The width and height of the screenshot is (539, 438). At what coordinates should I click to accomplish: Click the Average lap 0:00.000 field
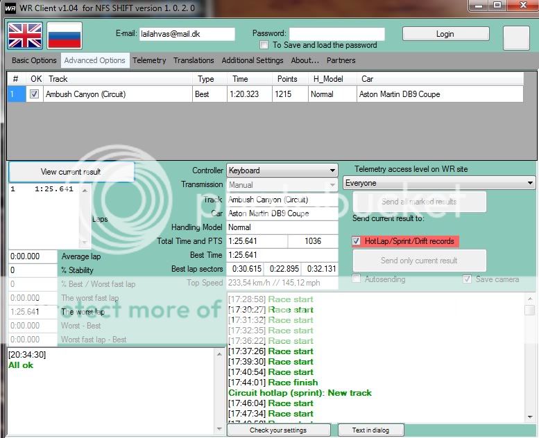coord(33,256)
